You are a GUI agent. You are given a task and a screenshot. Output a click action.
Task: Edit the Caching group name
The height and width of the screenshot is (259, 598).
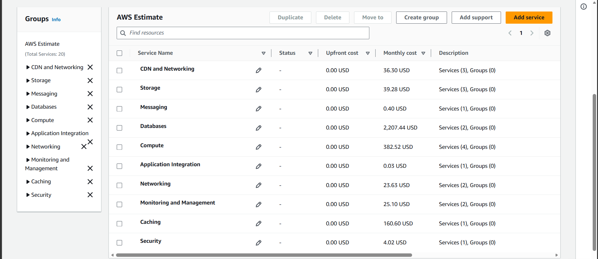[x=259, y=224]
